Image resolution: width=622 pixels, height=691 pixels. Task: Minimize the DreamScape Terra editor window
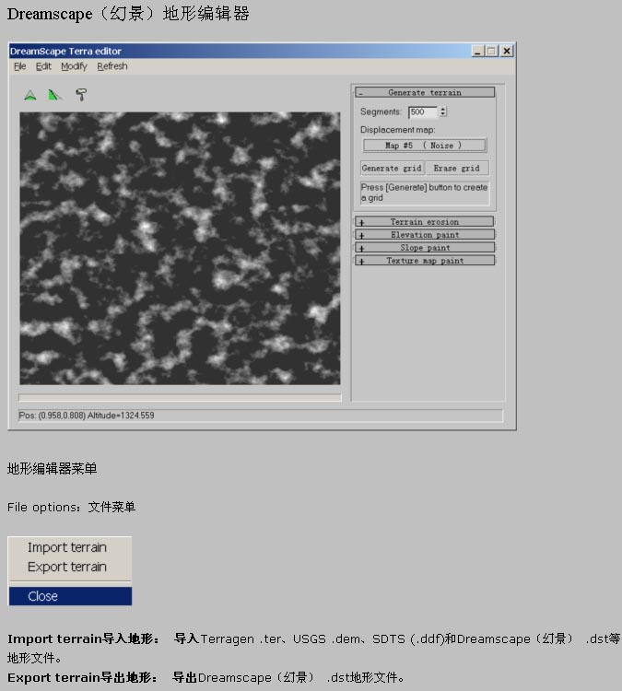[477, 51]
